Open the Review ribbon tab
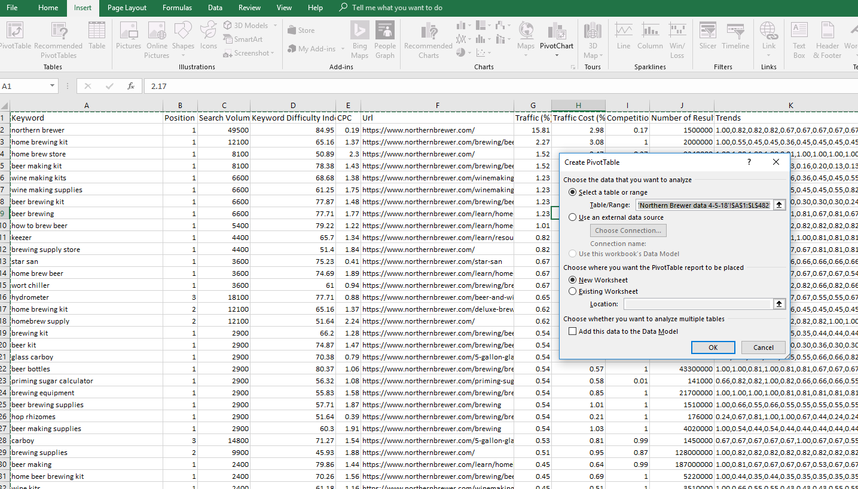858x489 pixels. pos(249,8)
